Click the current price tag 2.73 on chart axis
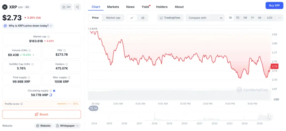Image resolution: width=286 pixels, height=131 pixels. 274,66
